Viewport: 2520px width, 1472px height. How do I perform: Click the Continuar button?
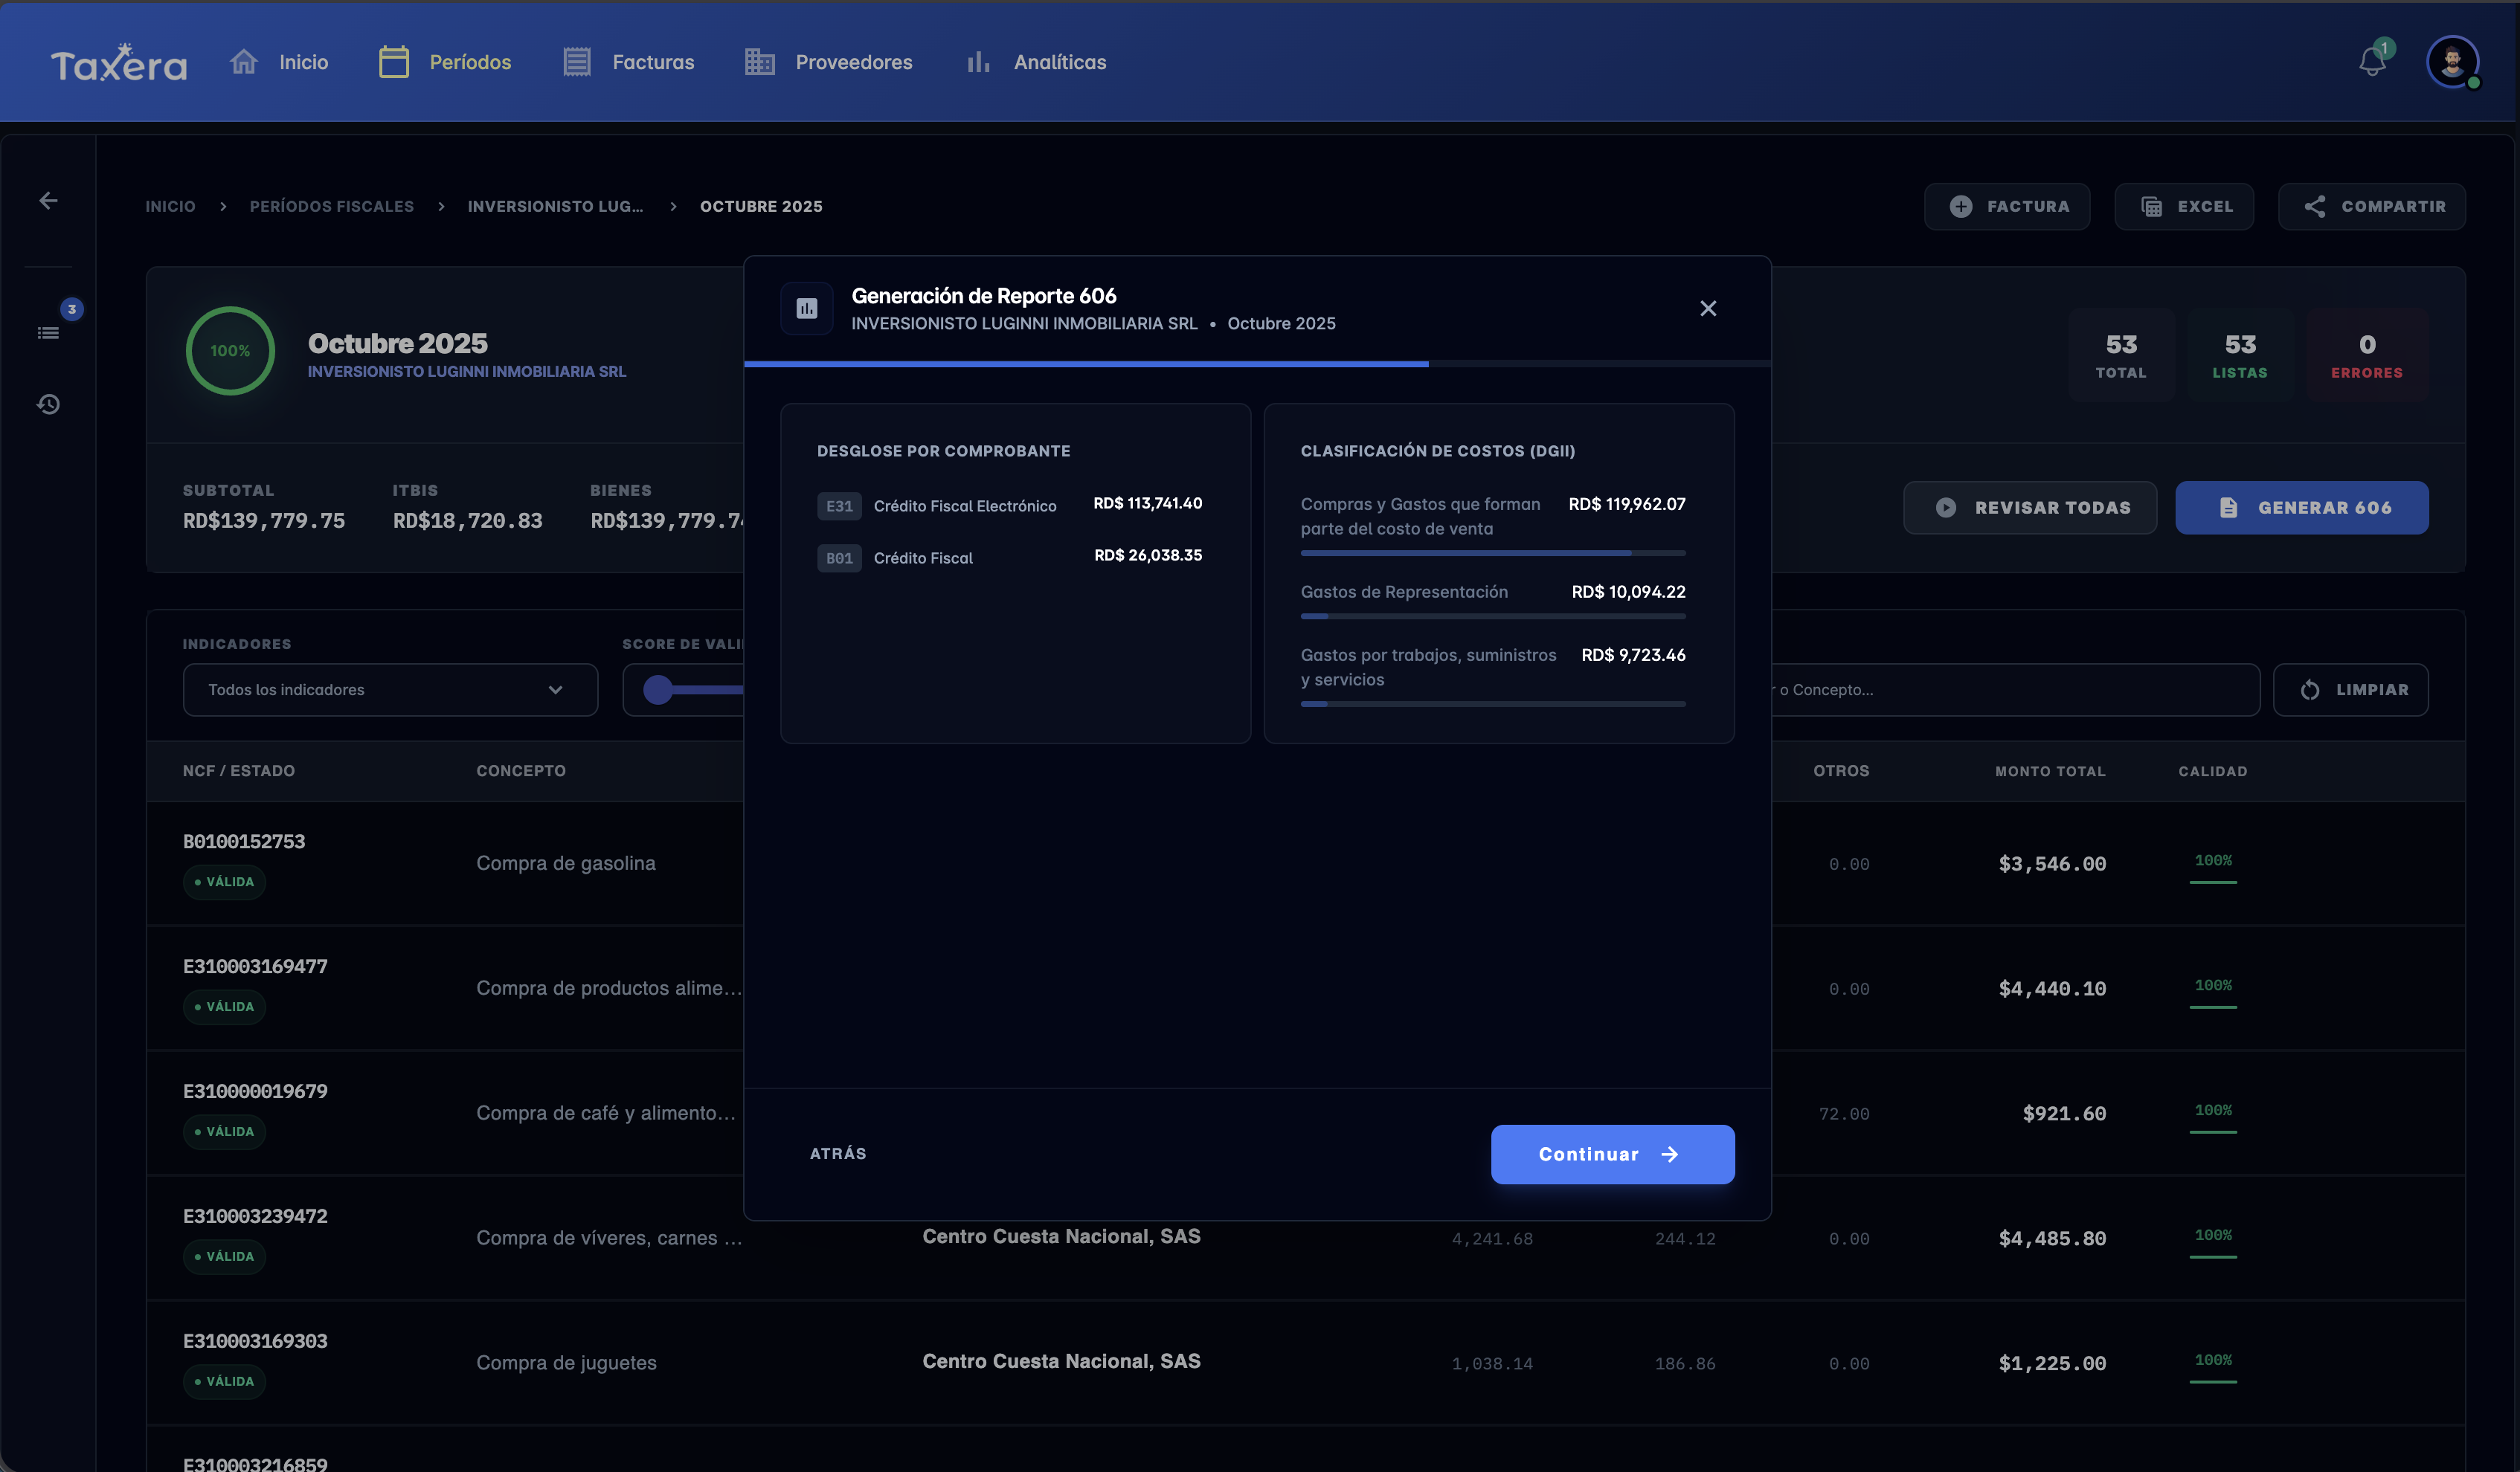point(1612,1155)
